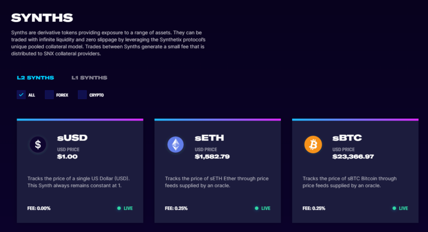Click the sETH price $1,582.79
The width and height of the screenshot is (428, 232).
pos(212,157)
